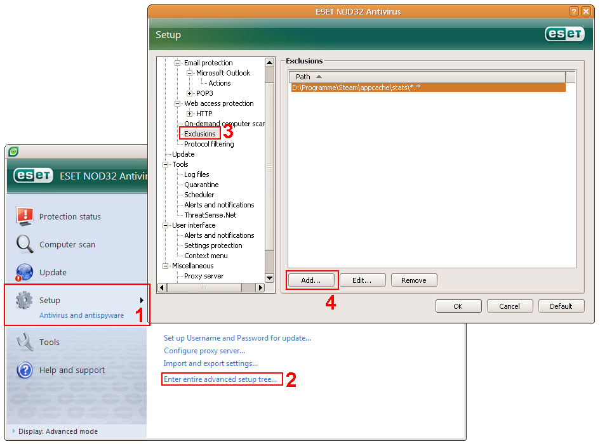Select Protocol filtering tree item
The width and height of the screenshot is (600, 444).
pyautogui.click(x=209, y=144)
